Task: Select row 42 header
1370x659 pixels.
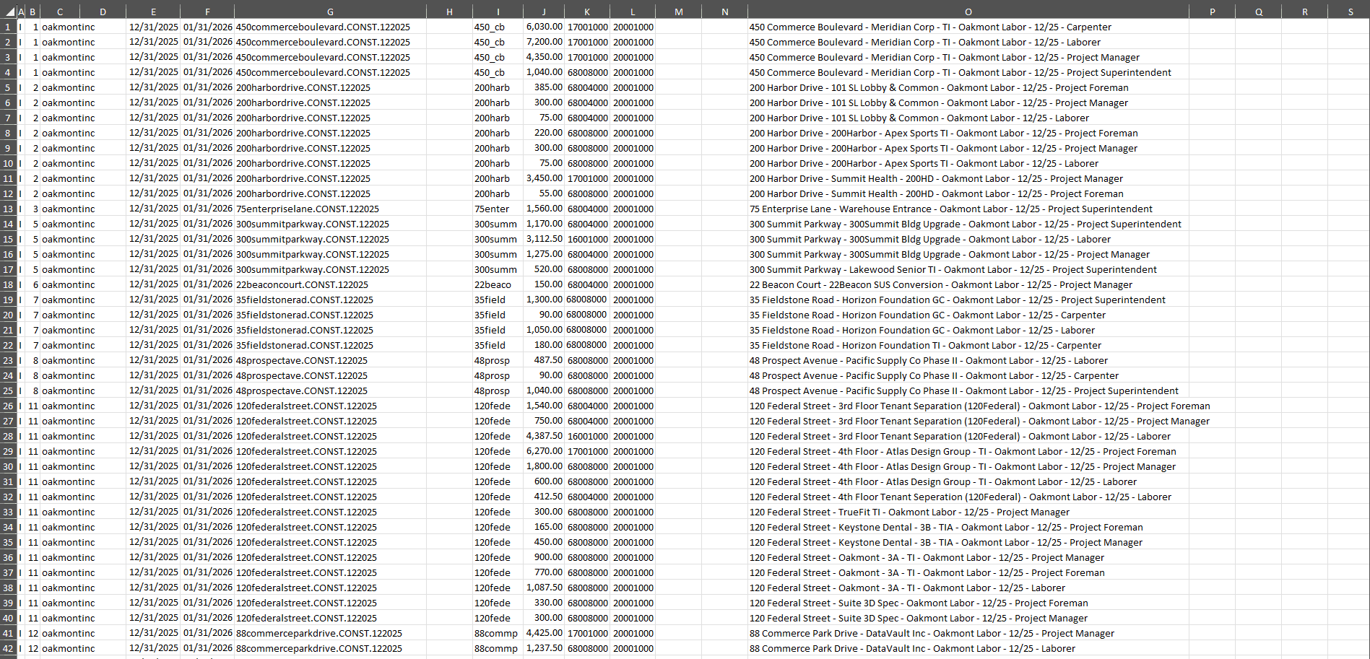Action: [8, 648]
